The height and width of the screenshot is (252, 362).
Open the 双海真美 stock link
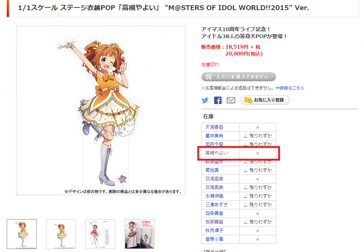click(x=214, y=187)
